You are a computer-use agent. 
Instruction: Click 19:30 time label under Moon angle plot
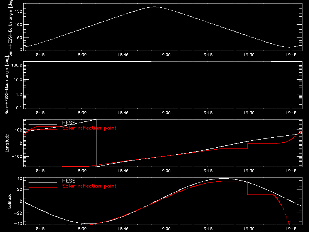[x=249, y=113]
